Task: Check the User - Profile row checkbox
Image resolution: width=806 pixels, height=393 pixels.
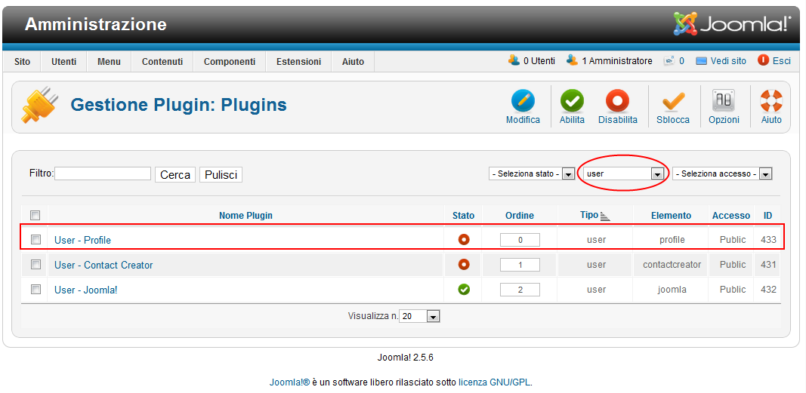Action: click(x=36, y=239)
